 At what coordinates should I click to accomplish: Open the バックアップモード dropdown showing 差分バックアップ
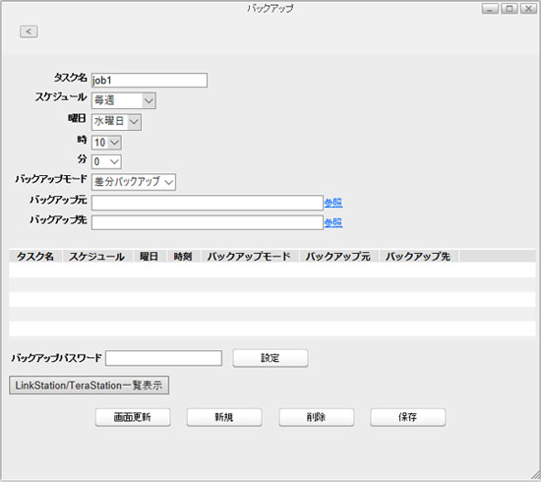pyautogui.click(x=134, y=182)
